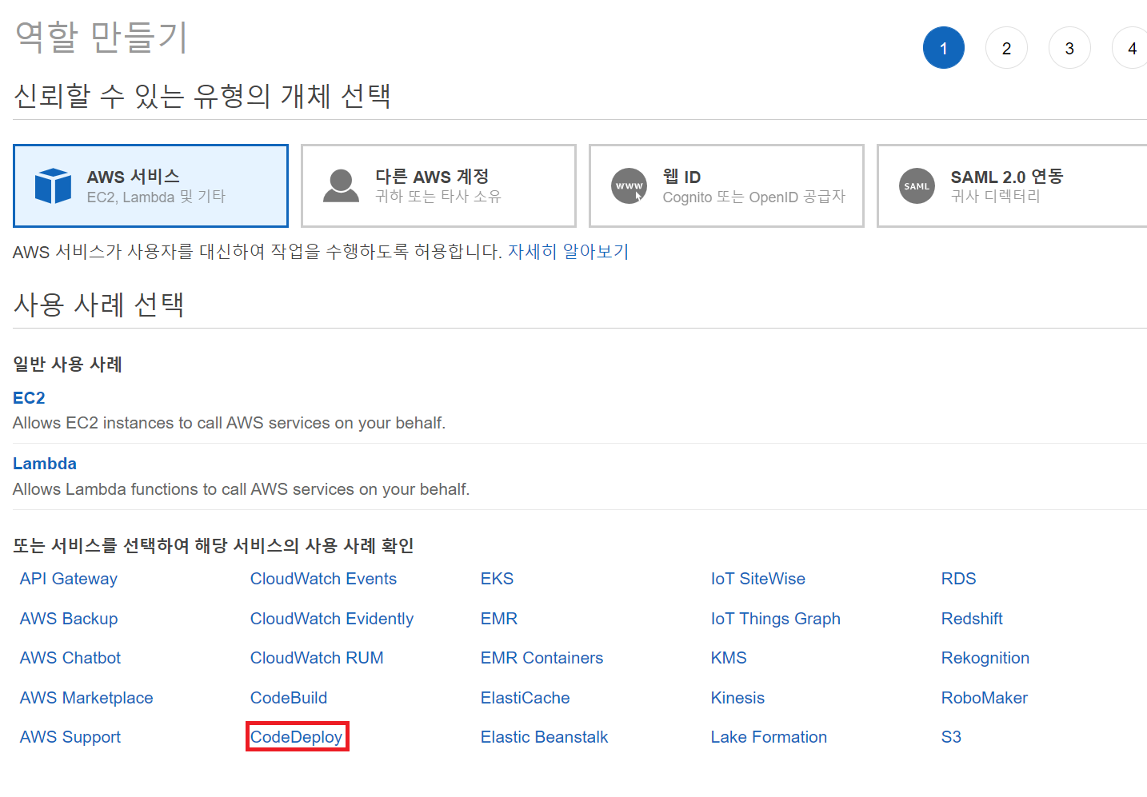Select the 다른 AWS 계정 entity card

[x=438, y=186]
